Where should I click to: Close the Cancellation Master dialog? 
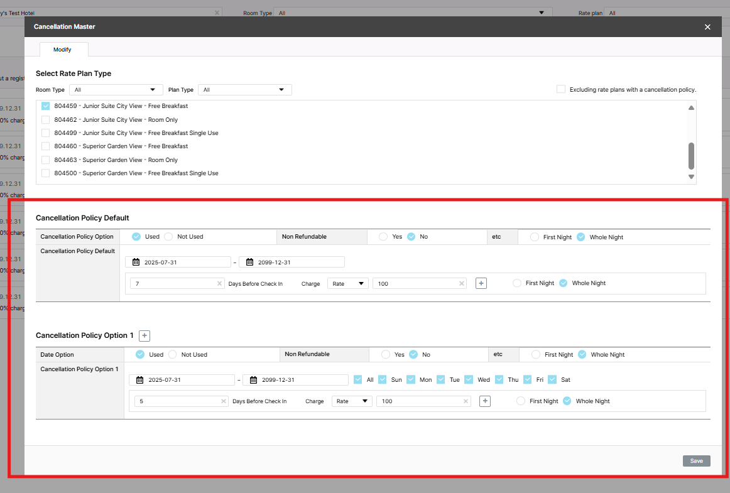click(x=707, y=27)
